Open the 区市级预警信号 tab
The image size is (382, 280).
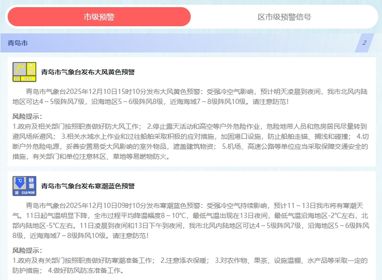click(x=284, y=17)
